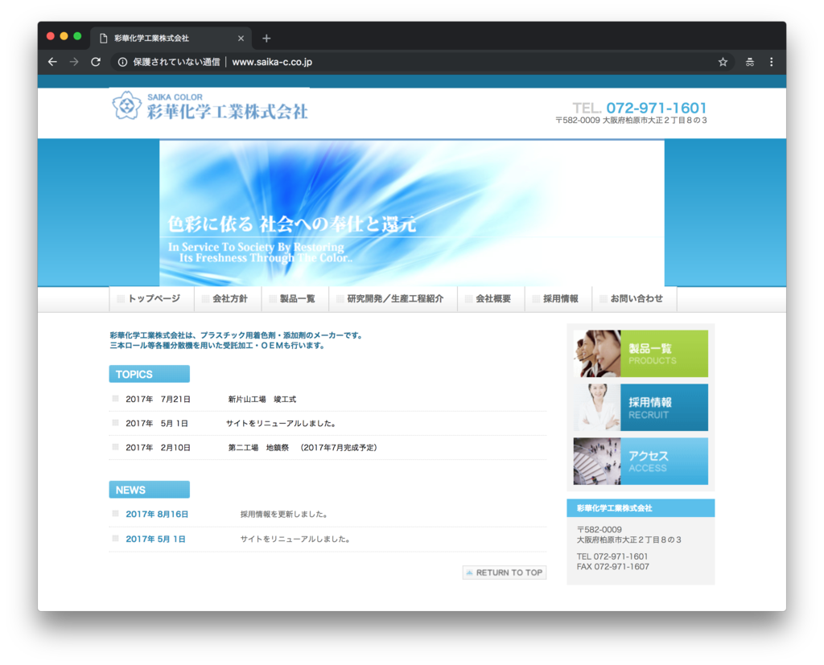Click the 彩華化学工業株式会社 header company name

[x=228, y=112]
